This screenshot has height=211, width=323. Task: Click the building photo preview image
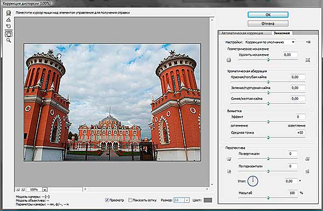[113, 102]
